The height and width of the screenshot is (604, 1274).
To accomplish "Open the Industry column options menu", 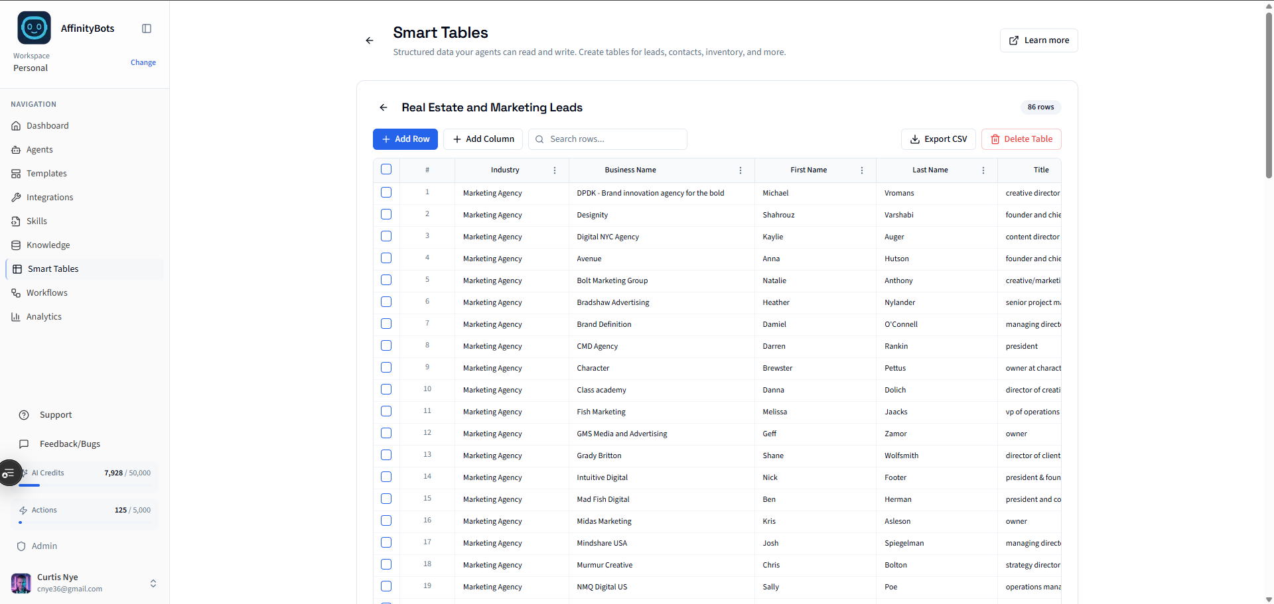I will click(x=555, y=170).
